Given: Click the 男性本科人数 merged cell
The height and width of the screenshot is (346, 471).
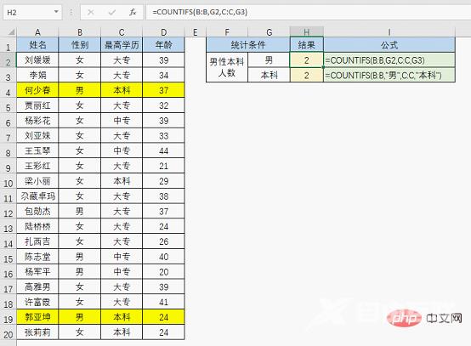Looking at the screenshot, I should click(227, 67).
